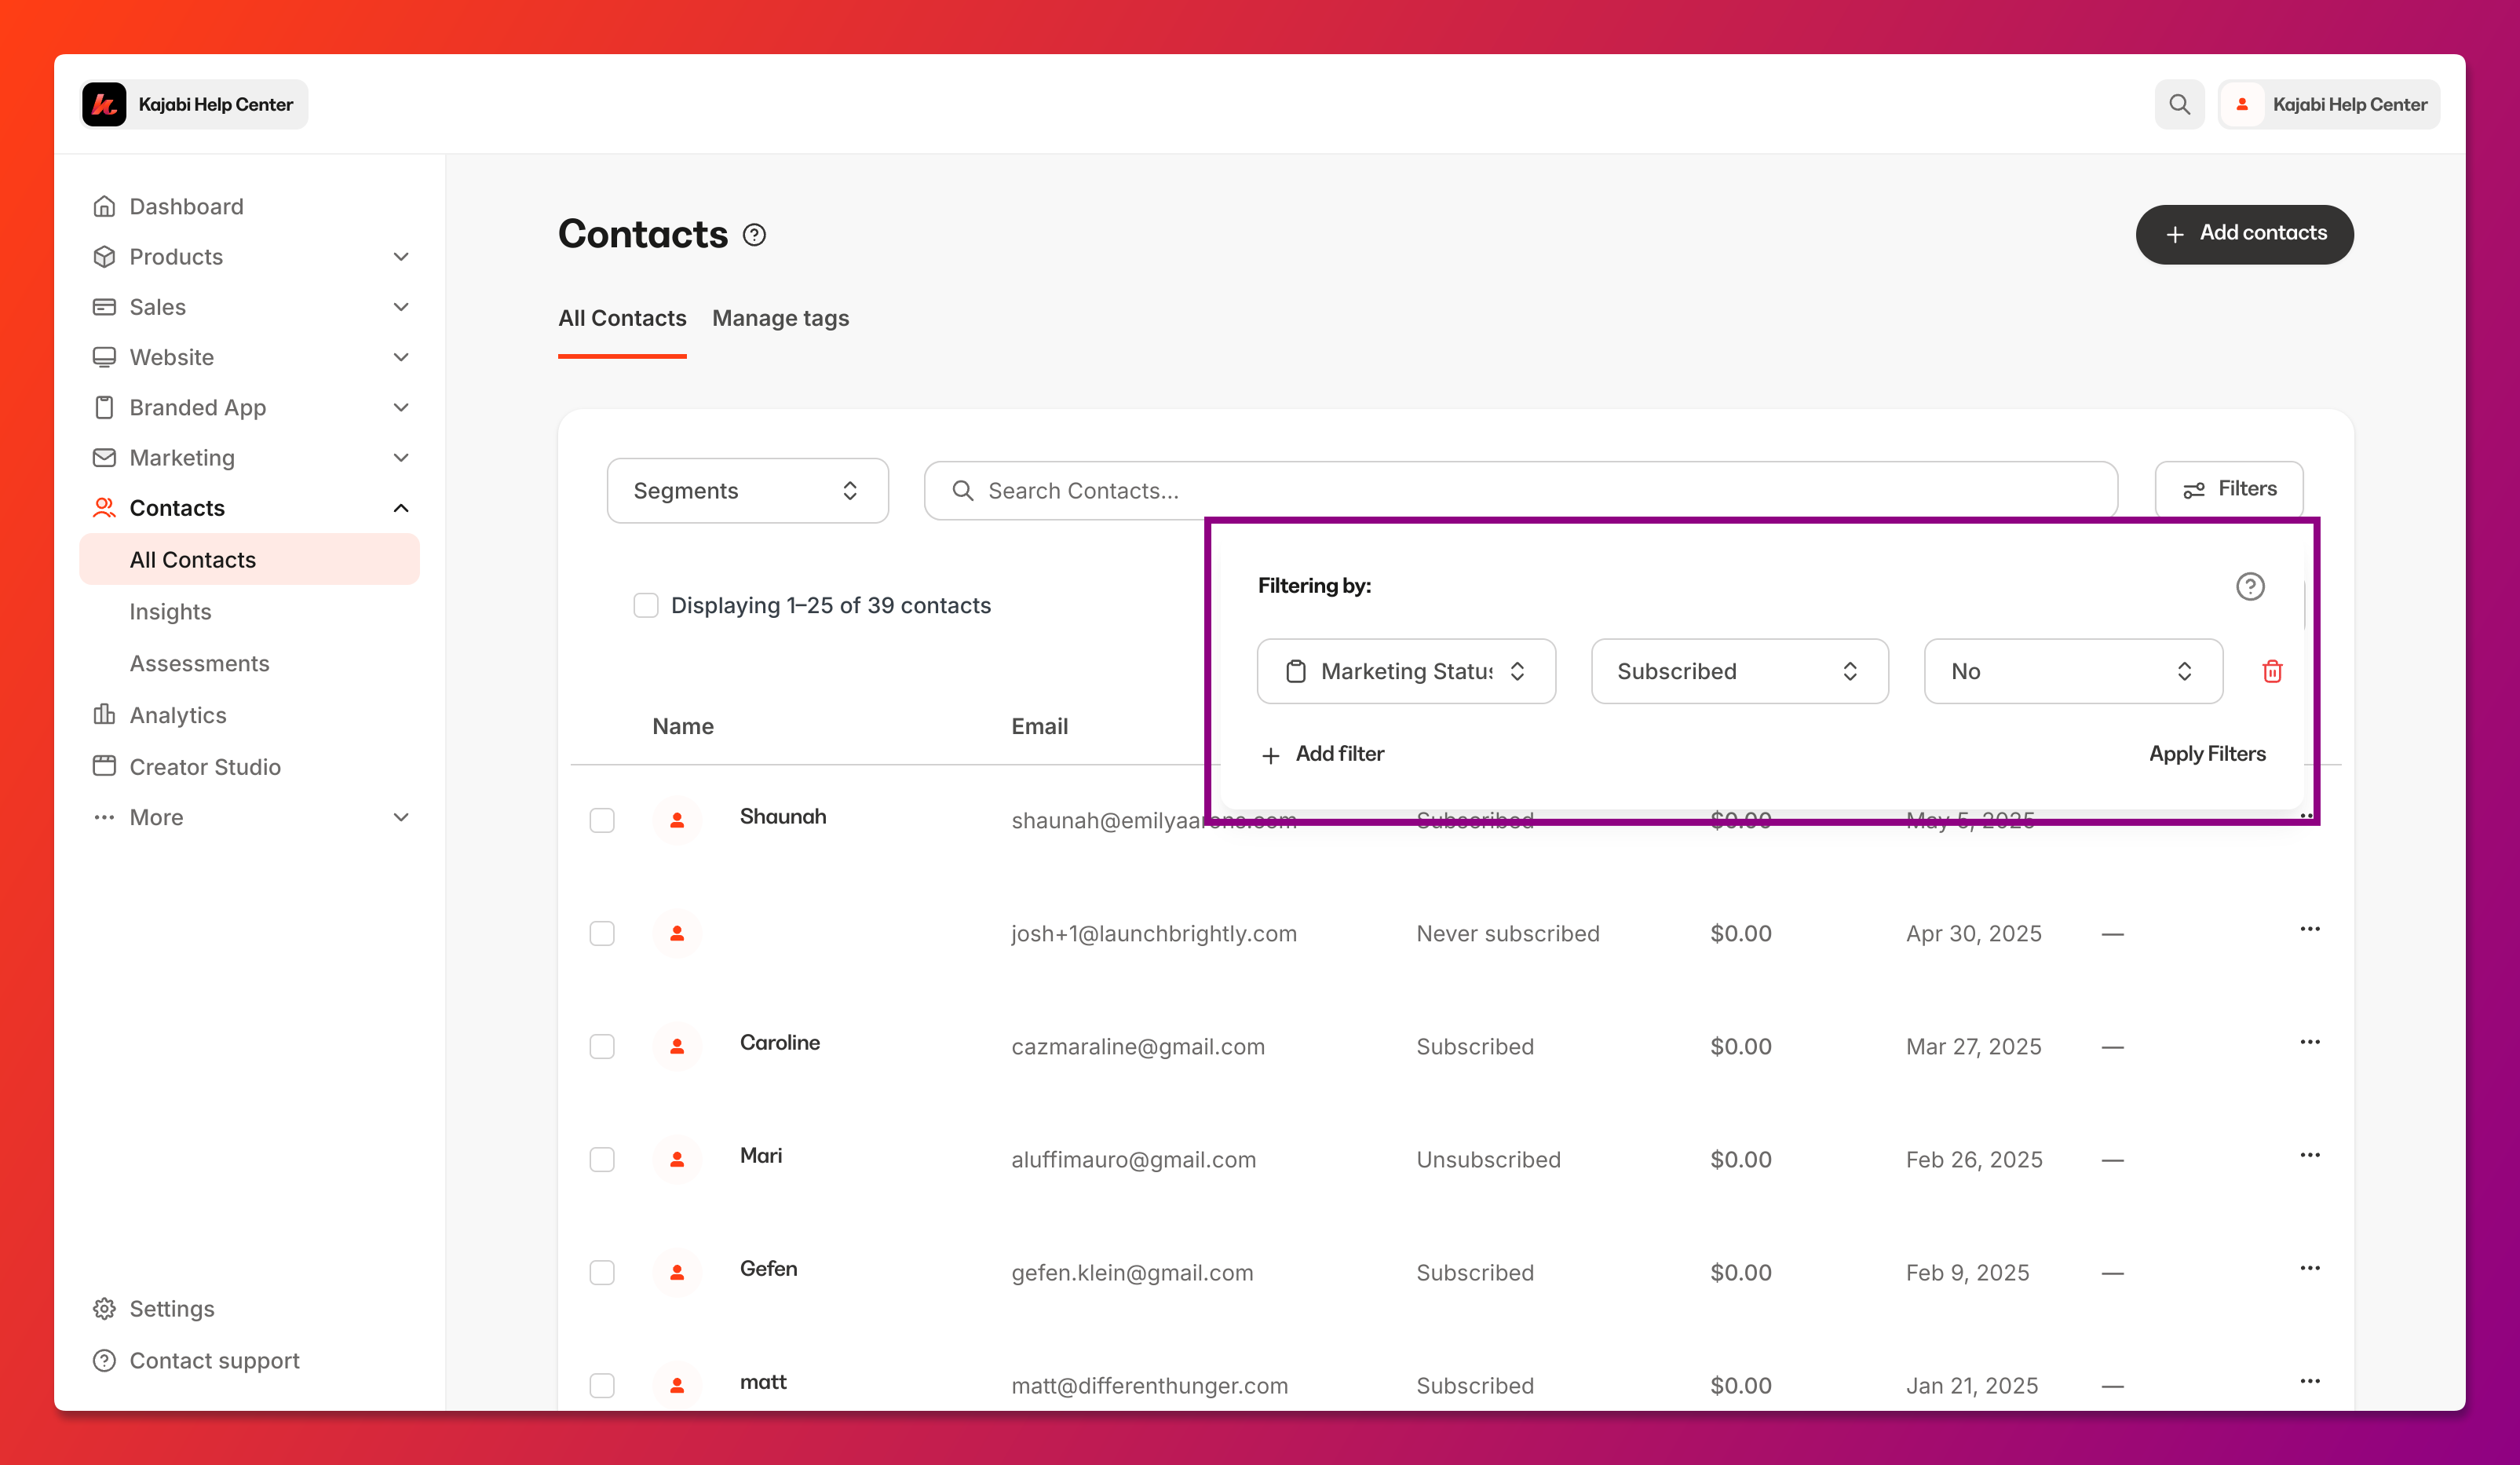The height and width of the screenshot is (1465, 2520).
Task: Click the Filters button
Action: pos(2228,489)
